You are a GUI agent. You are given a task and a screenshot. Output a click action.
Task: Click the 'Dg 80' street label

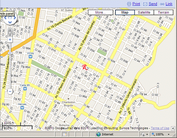(x=6, y=104)
